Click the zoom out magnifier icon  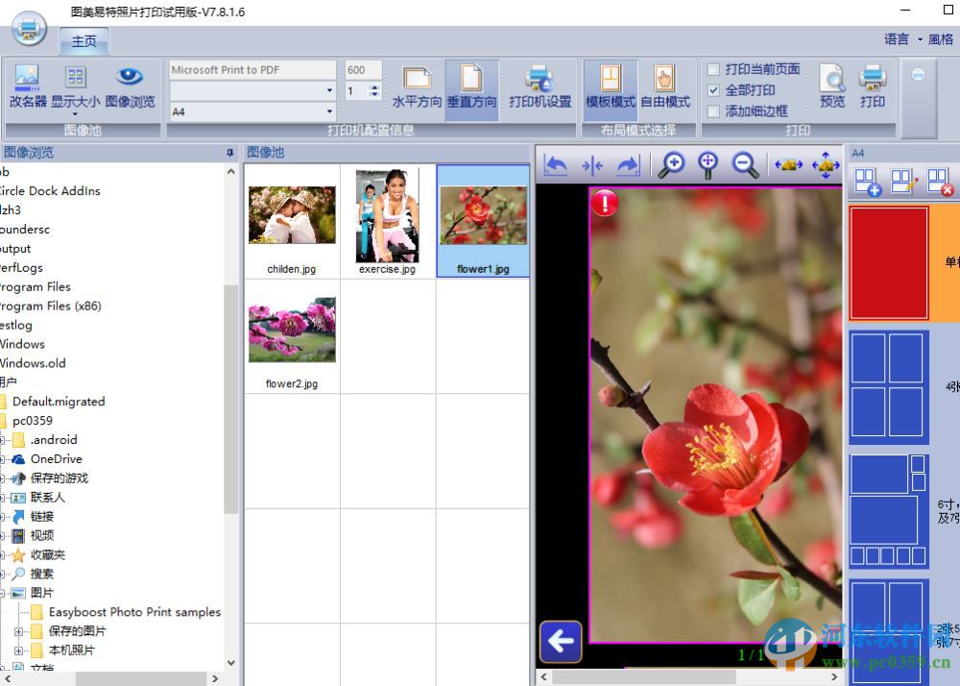745,165
